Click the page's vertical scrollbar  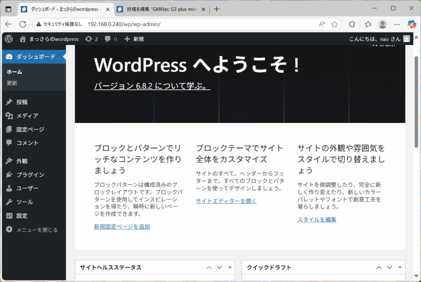click(417, 102)
